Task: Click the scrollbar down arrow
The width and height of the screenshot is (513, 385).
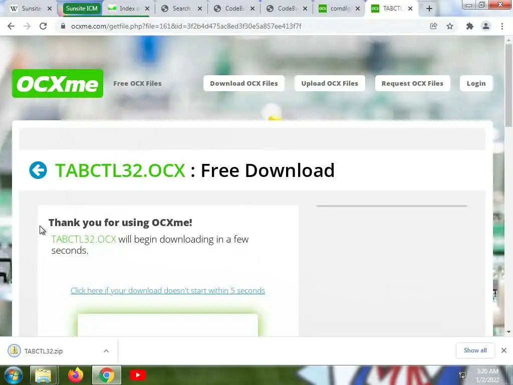Action: pyautogui.click(x=509, y=332)
